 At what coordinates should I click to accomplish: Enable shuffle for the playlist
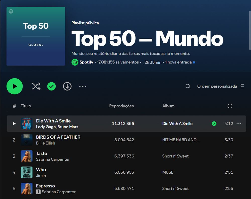(36, 87)
